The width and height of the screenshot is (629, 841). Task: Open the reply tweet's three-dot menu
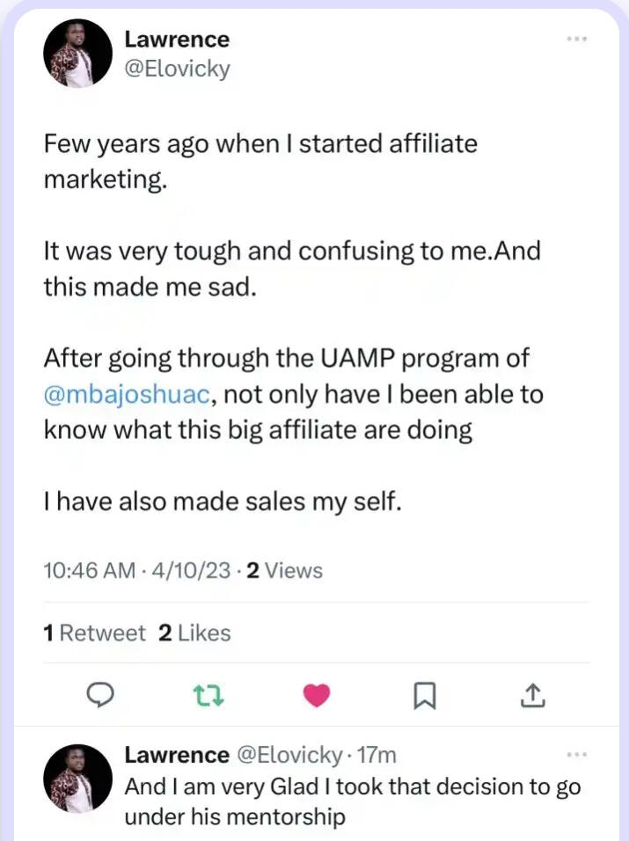pyautogui.click(x=577, y=755)
